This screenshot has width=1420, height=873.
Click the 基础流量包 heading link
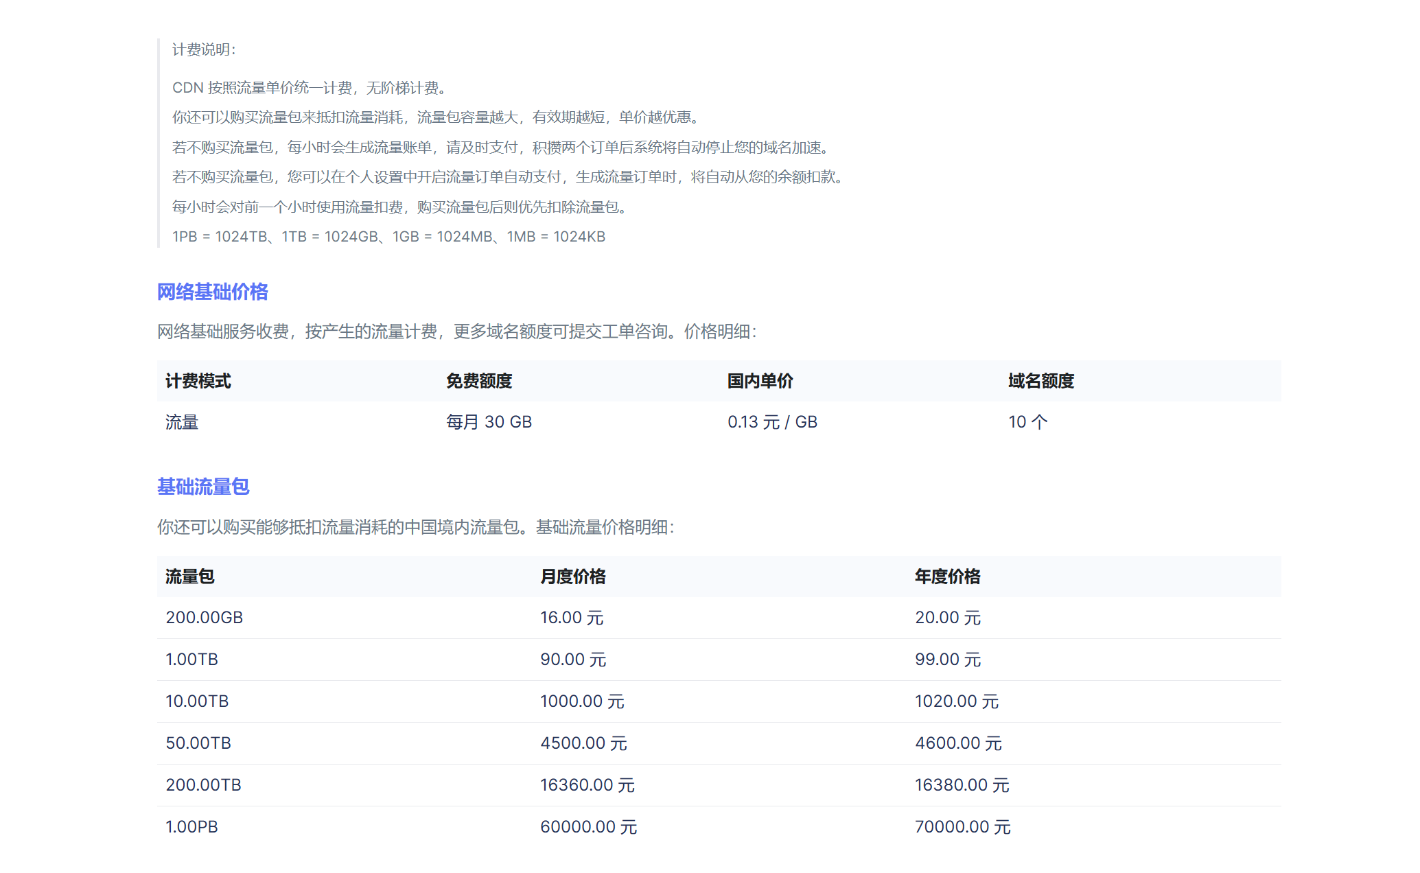coord(203,487)
